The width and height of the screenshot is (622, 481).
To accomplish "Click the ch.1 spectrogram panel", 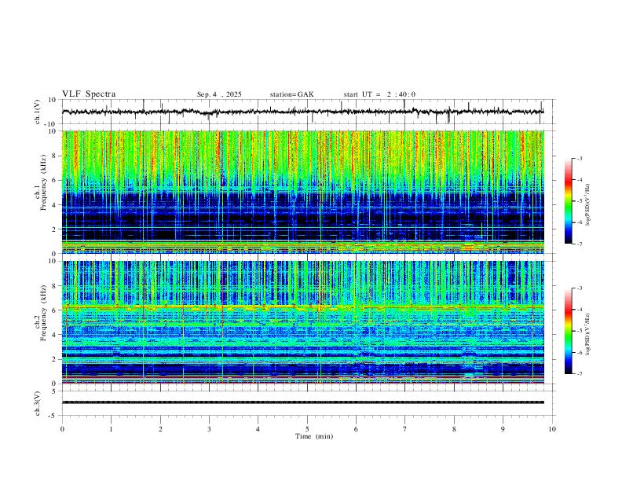I will point(302,192).
